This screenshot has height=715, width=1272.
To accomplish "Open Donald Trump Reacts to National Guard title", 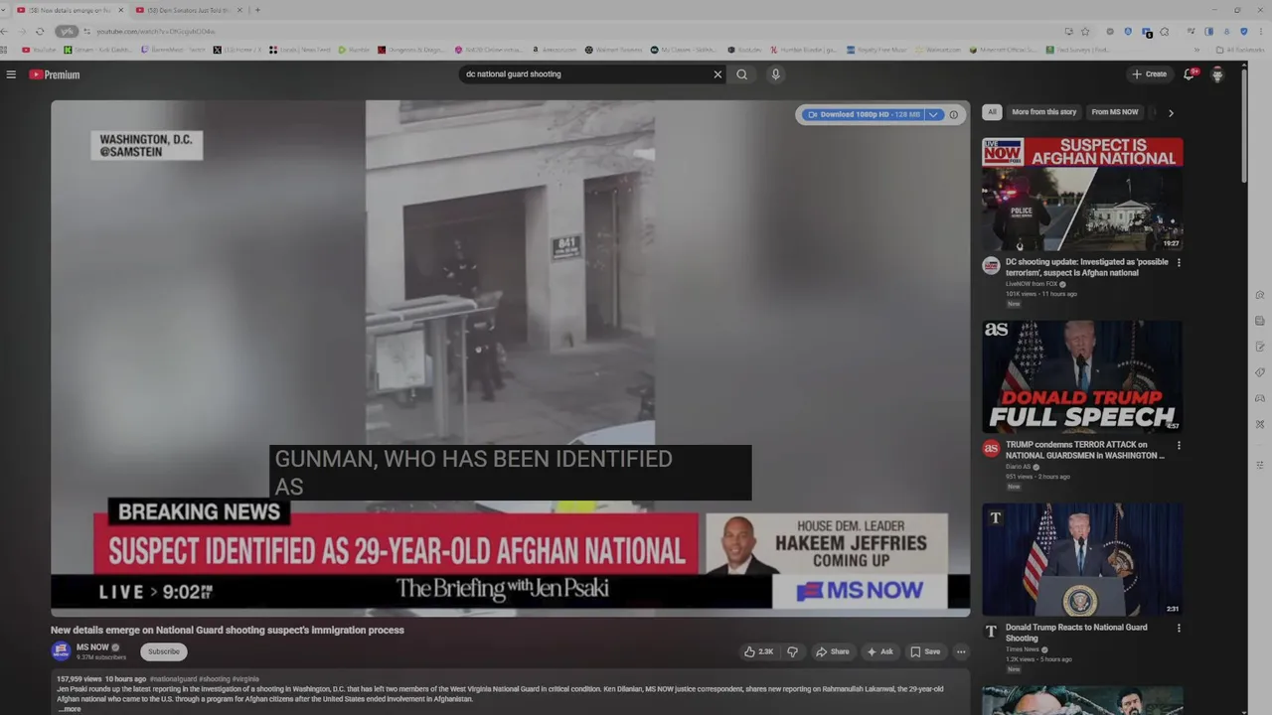I will pos(1076,633).
